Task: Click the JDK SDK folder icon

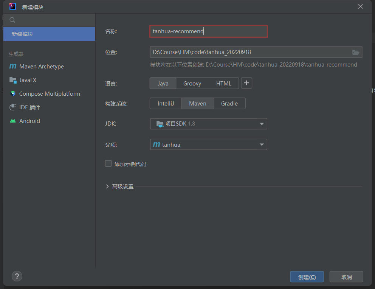Action: [x=160, y=124]
